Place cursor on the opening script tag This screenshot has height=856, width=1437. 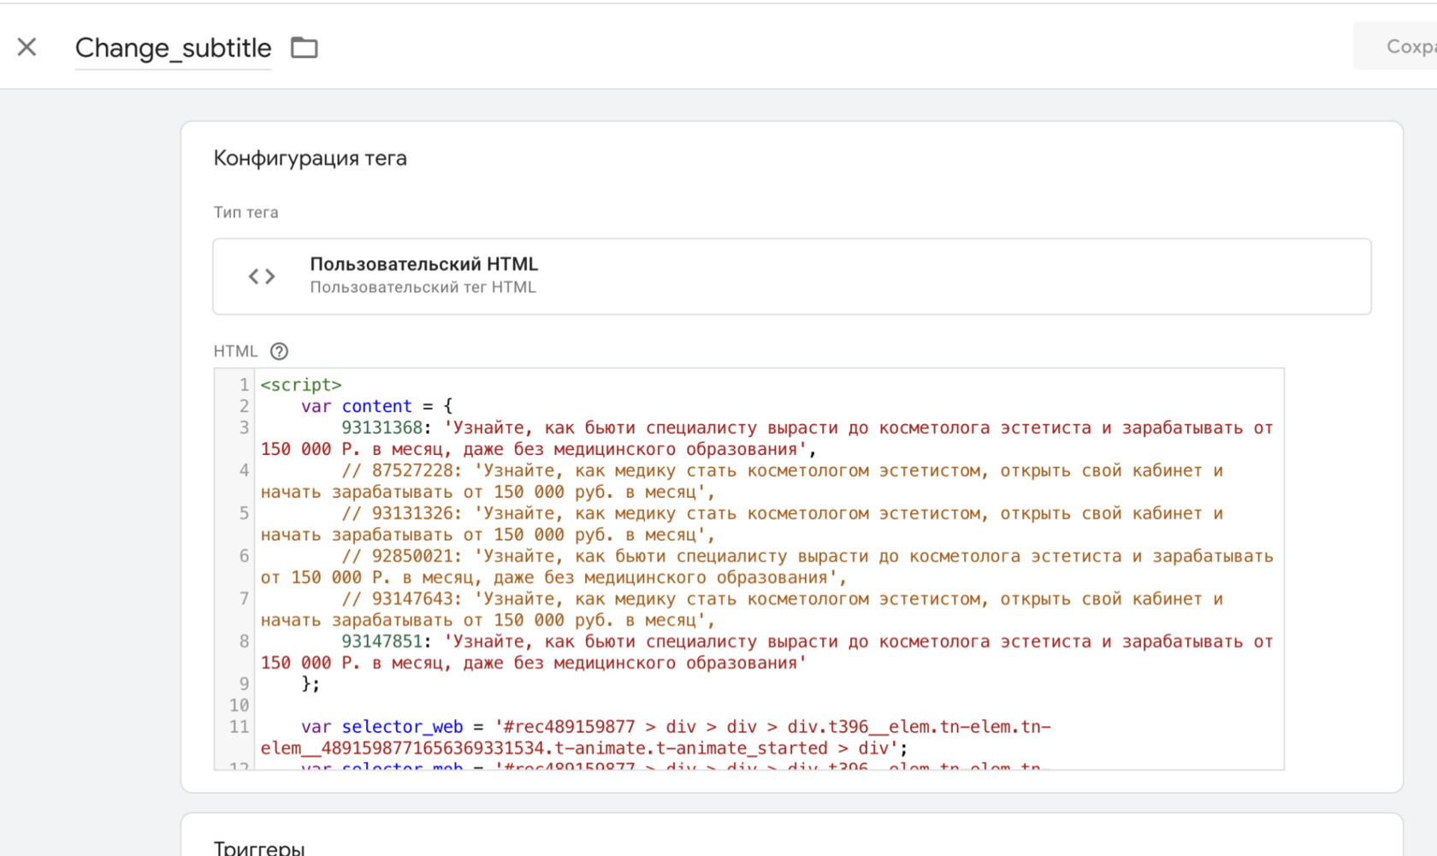[300, 385]
